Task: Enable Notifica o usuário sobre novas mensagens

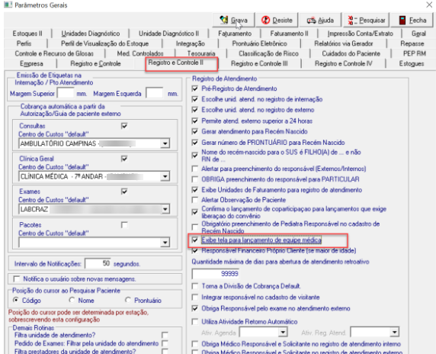Action: click(17, 279)
